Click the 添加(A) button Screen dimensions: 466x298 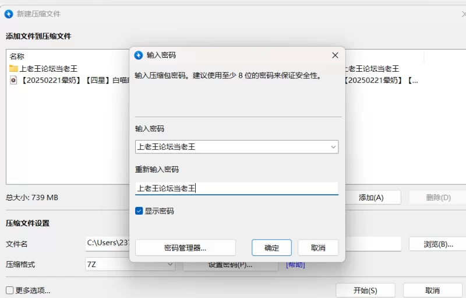tap(371, 198)
